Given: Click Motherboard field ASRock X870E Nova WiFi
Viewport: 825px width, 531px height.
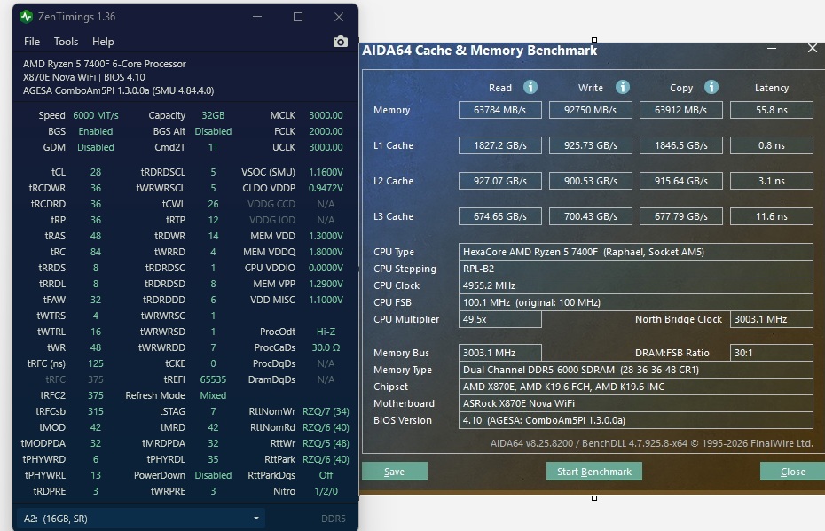Looking at the screenshot, I should [635, 403].
